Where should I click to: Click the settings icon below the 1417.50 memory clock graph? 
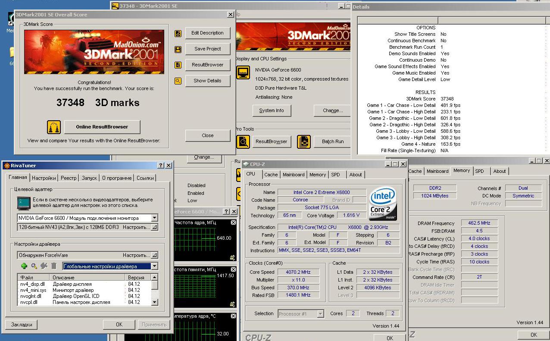pyautogui.click(x=233, y=305)
